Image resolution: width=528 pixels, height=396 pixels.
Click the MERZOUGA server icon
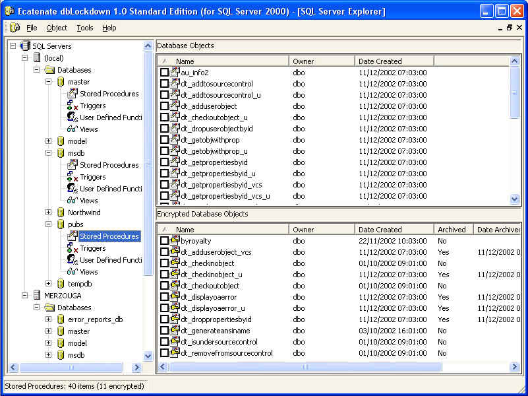tap(37, 296)
